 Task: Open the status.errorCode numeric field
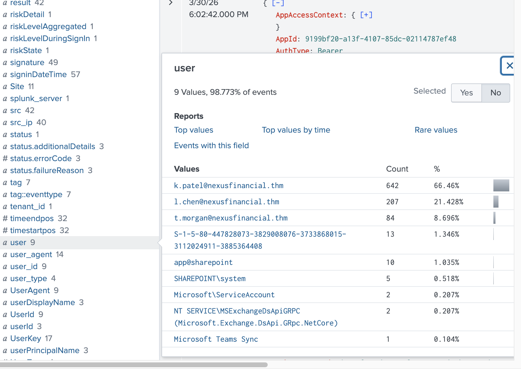point(41,158)
